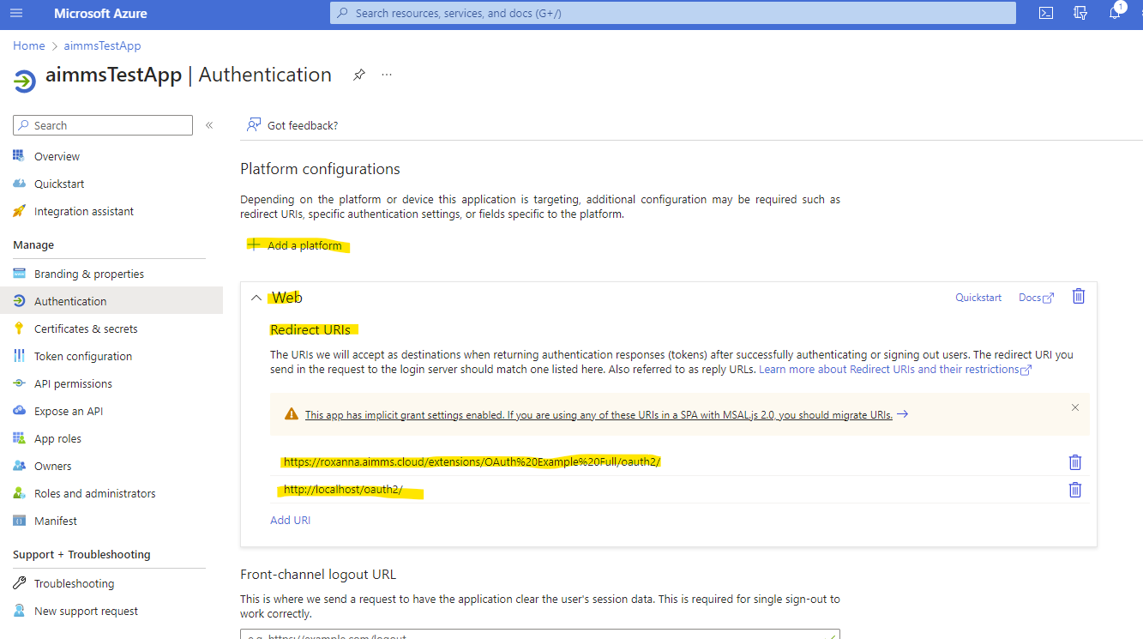Click the Certificates & secrets key icon

tap(19, 329)
